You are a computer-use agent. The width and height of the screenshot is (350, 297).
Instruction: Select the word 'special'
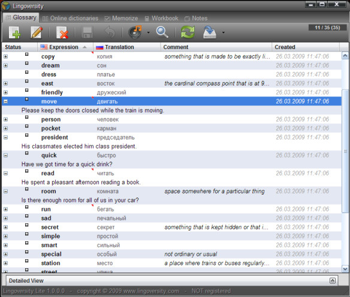click(x=51, y=254)
